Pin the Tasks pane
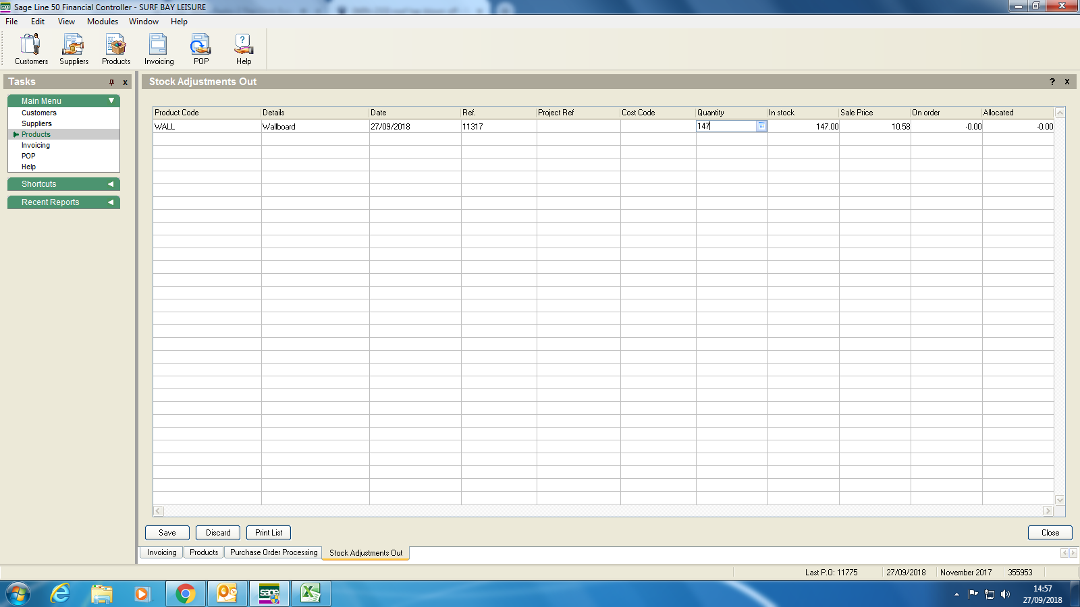The height and width of the screenshot is (607, 1080). point(112,82)
